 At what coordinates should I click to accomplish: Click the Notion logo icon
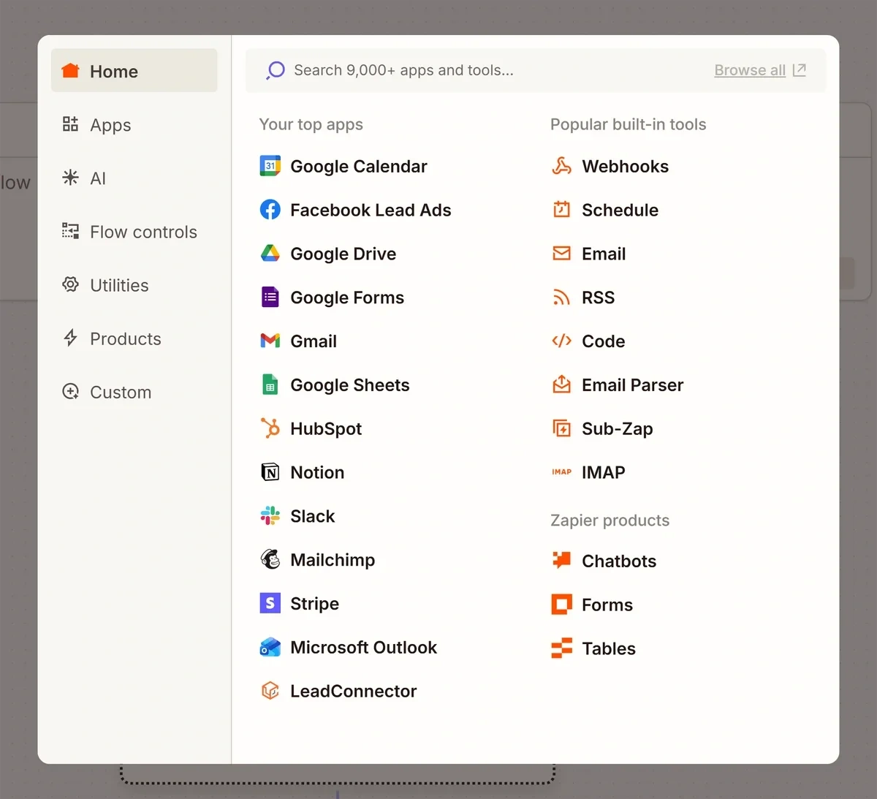[x=270, y=472]
